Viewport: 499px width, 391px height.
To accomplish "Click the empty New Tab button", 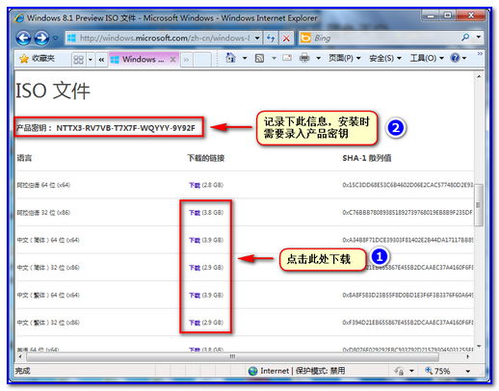I will [x=202, y=60].
